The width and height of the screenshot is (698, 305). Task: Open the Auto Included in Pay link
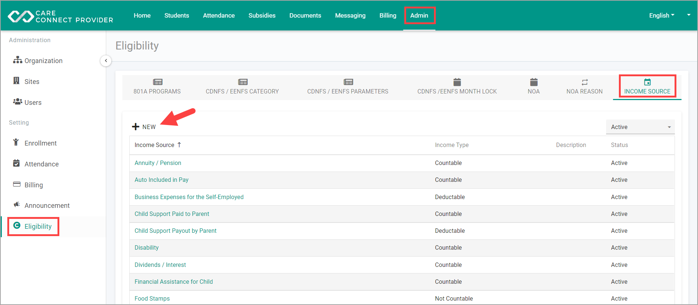(161, 180)
